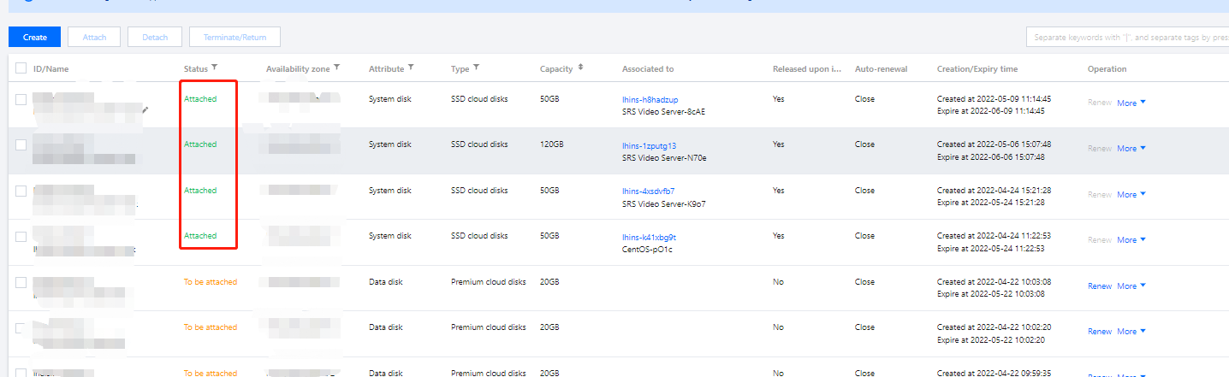Focus the keyword search input field

[x=1126, y=38]
